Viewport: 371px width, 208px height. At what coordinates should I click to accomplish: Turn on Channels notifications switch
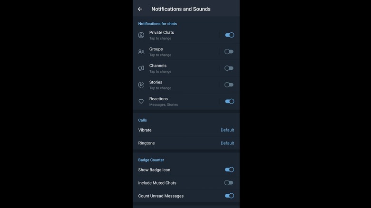pyautogui.click(x=229, y=68)
